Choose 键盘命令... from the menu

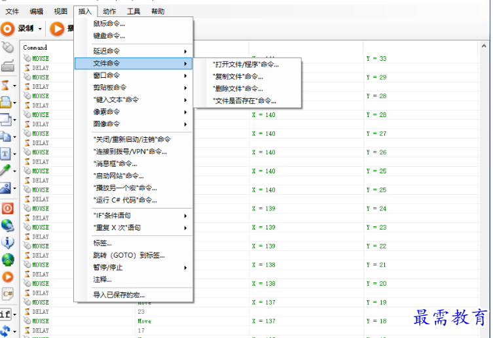(x=134, y=36)
